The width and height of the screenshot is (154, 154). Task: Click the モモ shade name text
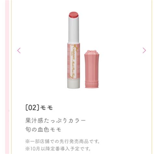tap(46, 108)
